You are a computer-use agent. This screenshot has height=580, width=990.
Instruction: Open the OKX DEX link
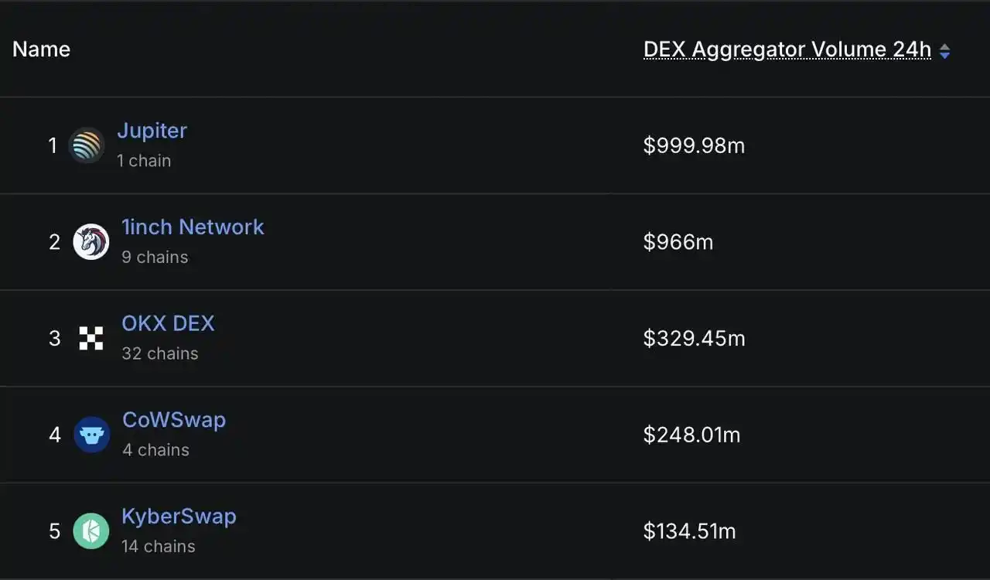168,322
